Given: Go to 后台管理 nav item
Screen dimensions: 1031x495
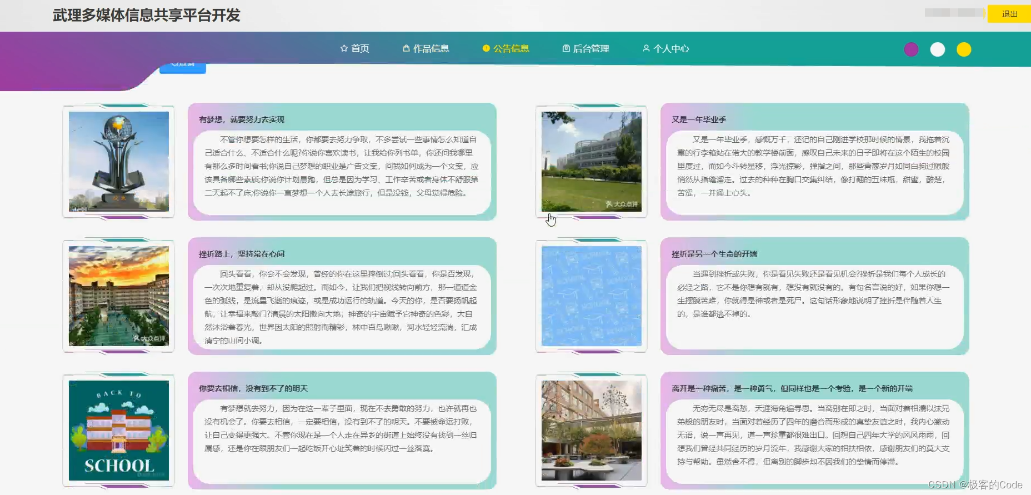Looking at the screenshot, I should (x=586, y=48).
